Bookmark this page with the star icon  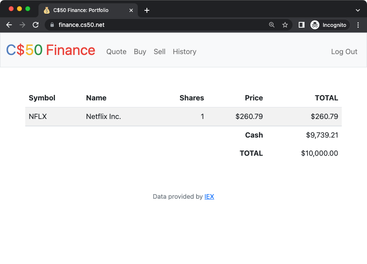coord(285,25)
